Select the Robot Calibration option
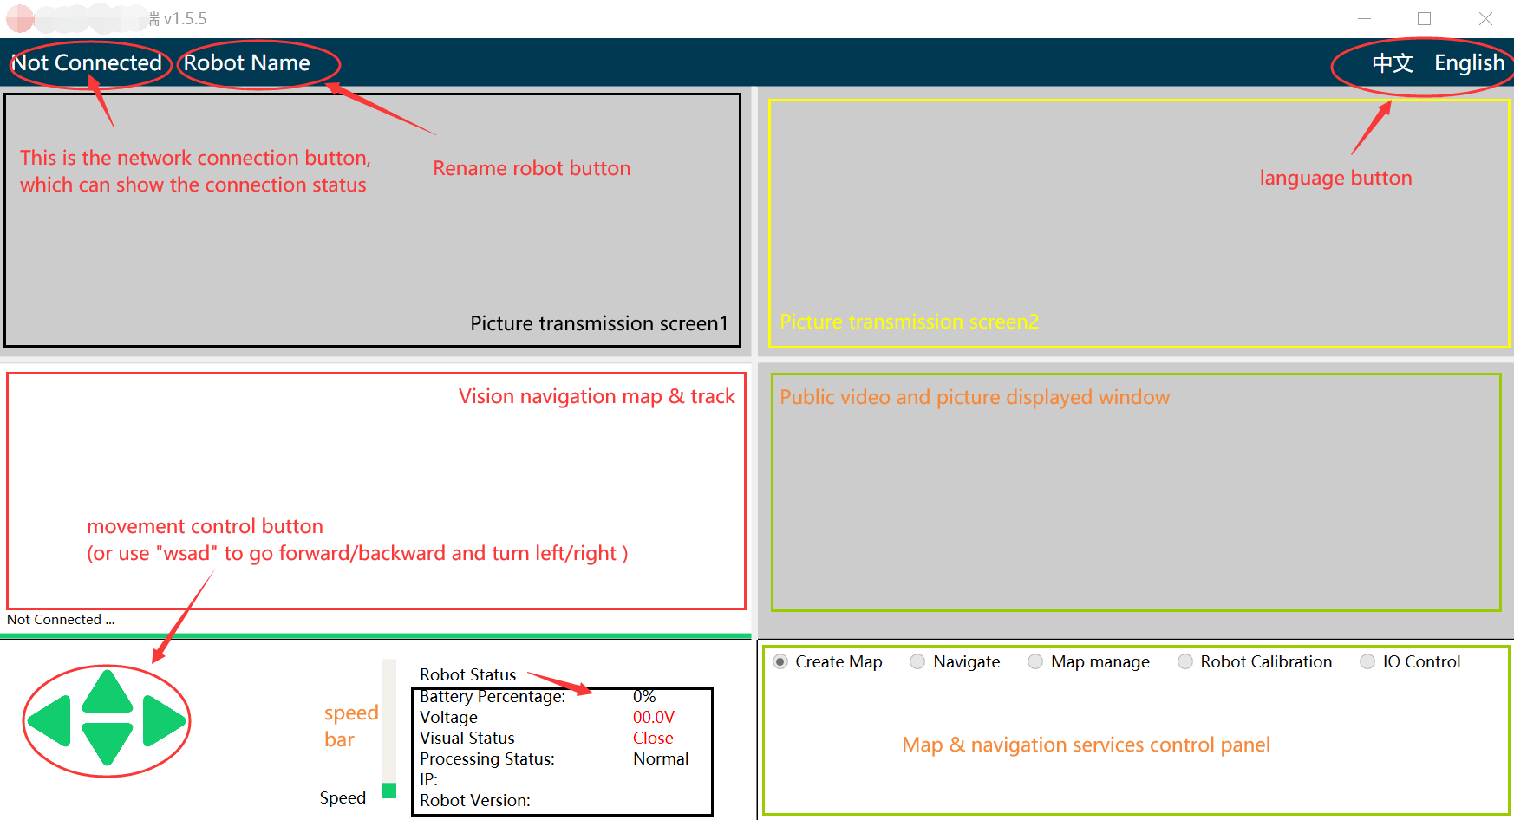This screenshot has width=1514, height=820. (x=1185, y=662)
